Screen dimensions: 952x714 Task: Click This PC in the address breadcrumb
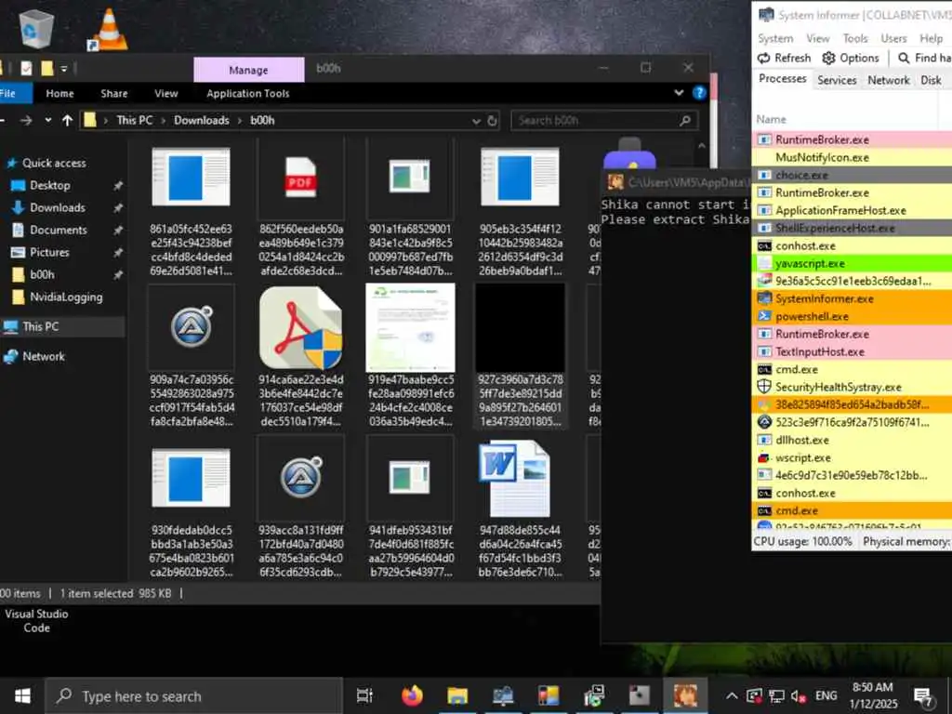tap(134, 120)
